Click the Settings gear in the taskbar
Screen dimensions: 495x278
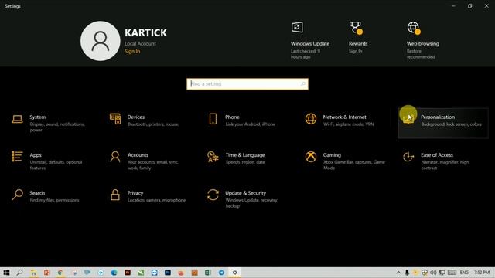(x=234, y=273)
